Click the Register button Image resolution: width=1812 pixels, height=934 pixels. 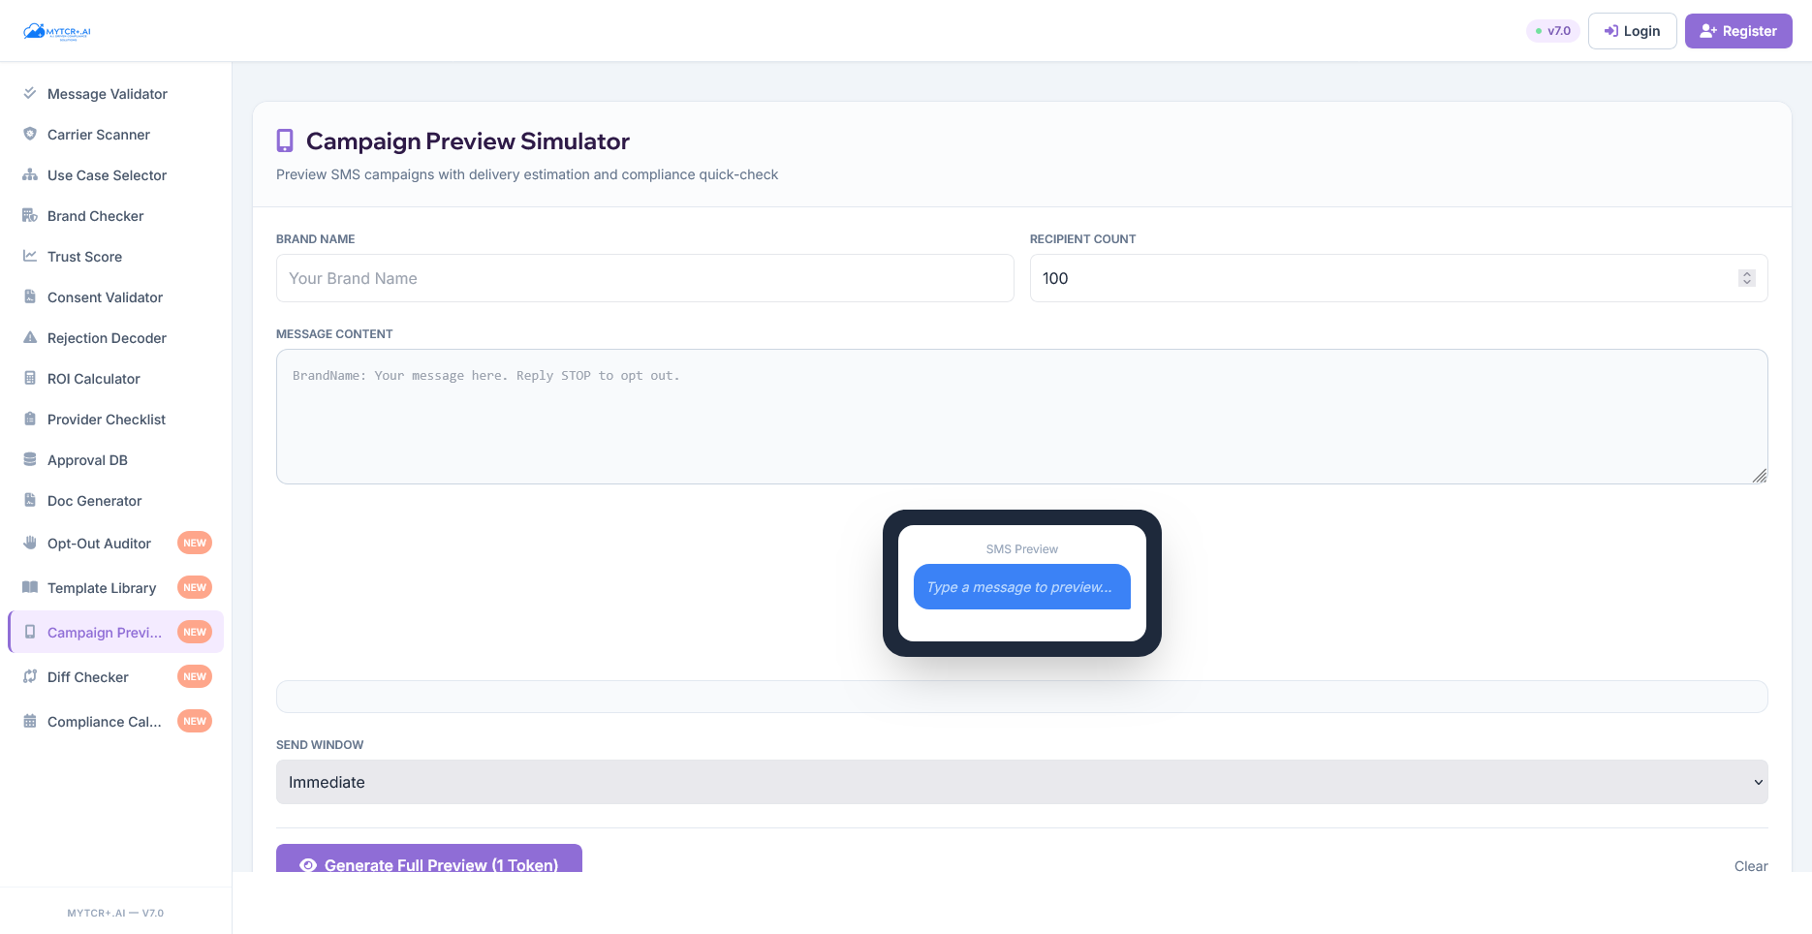click(1737, 30)
